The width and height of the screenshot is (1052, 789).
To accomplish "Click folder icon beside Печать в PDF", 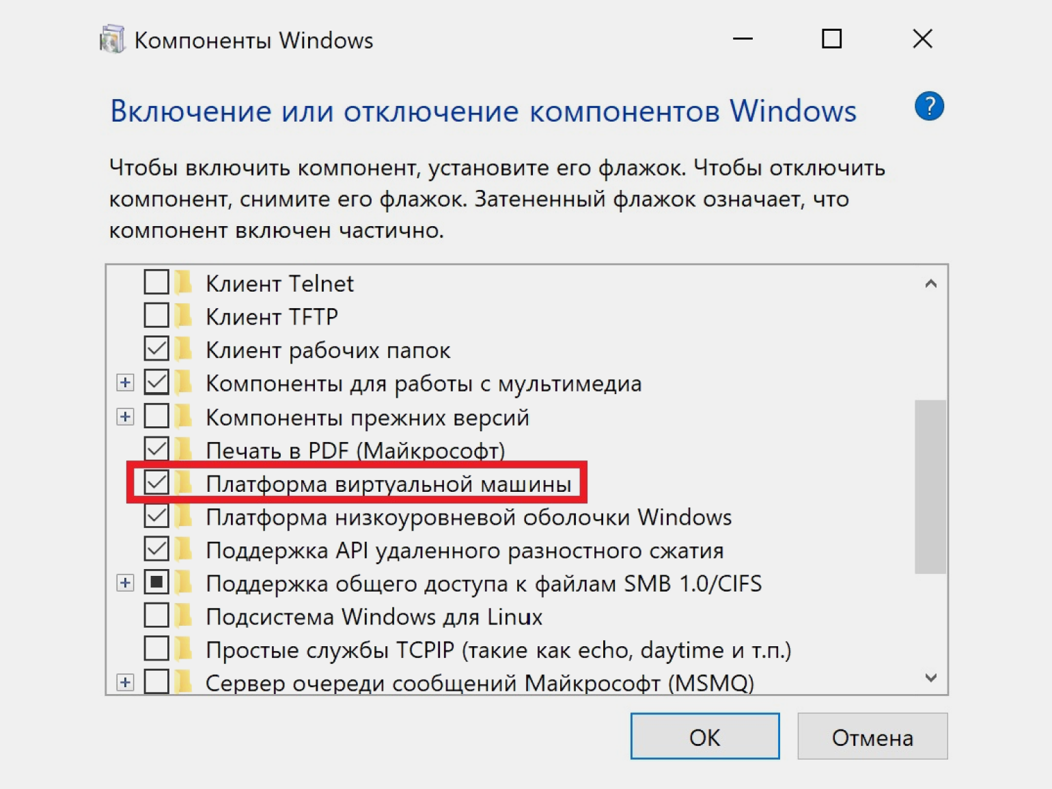I will point(183,449).
